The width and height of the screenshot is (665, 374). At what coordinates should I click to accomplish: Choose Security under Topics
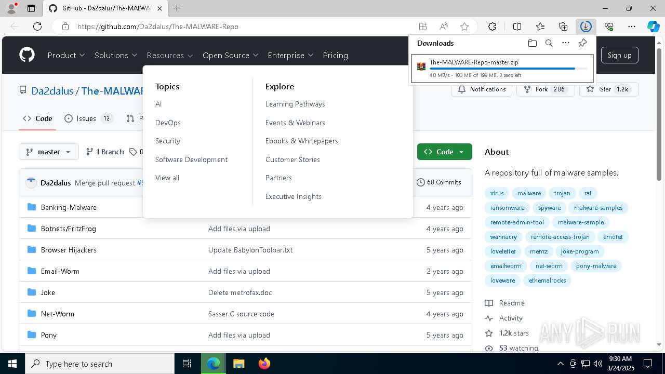click(168, 141)
